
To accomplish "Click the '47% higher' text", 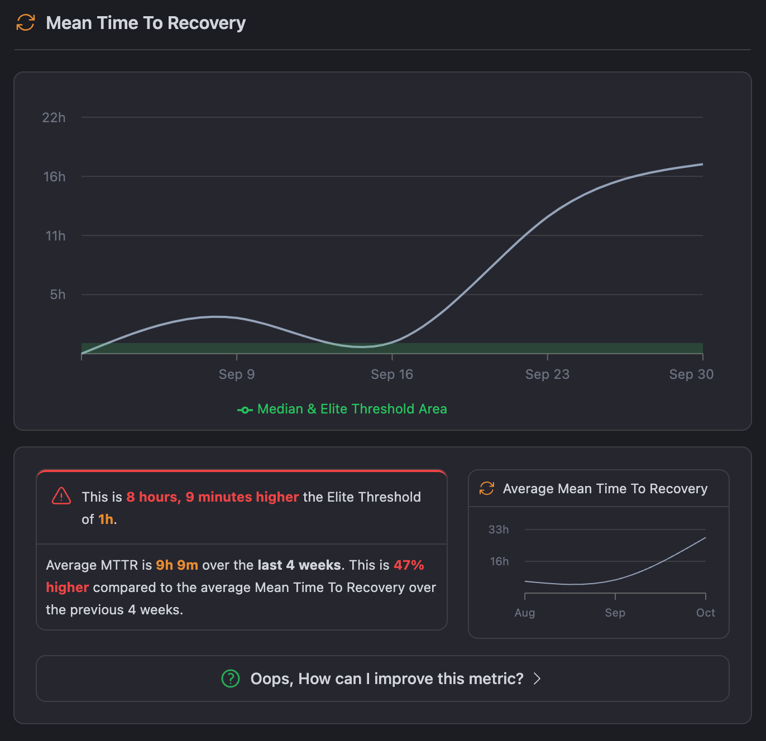I will [235, 576].
